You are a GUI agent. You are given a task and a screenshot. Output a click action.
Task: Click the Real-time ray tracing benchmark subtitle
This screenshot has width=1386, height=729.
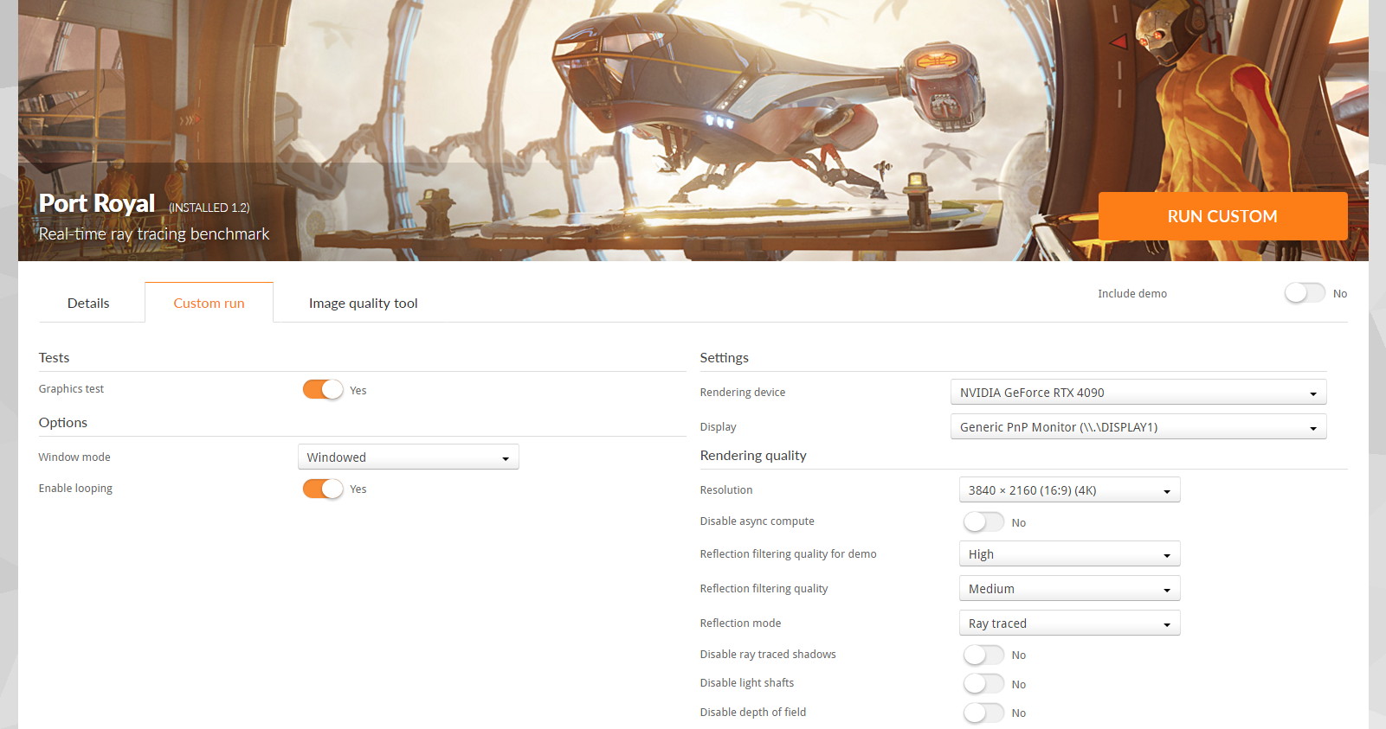[154, 233]
